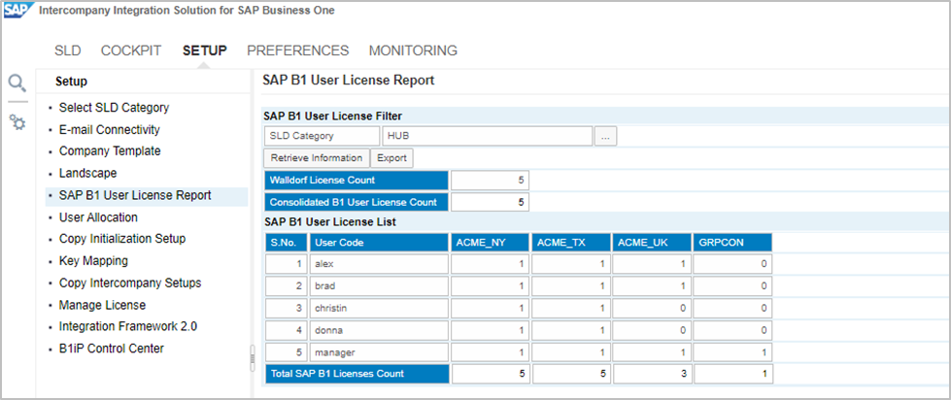Go to the PREFERENCES tab

(x=297, y=50)
